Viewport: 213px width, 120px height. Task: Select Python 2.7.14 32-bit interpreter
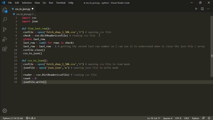coord(13,118)
